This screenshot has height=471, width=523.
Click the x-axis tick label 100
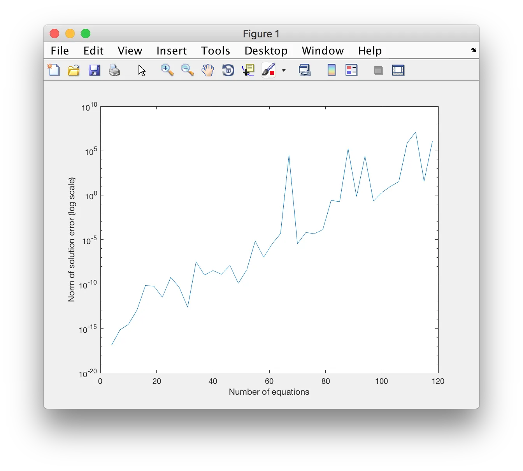pyautogui.click(x=381, y=381)
